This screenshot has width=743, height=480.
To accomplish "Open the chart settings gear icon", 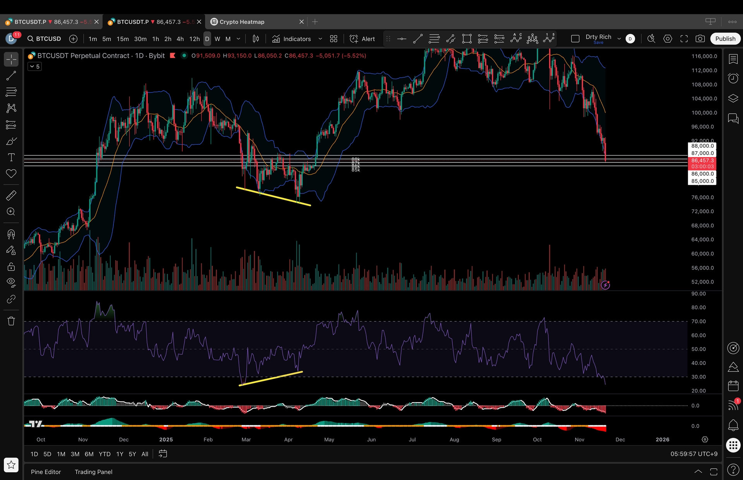I will (668, 39).
